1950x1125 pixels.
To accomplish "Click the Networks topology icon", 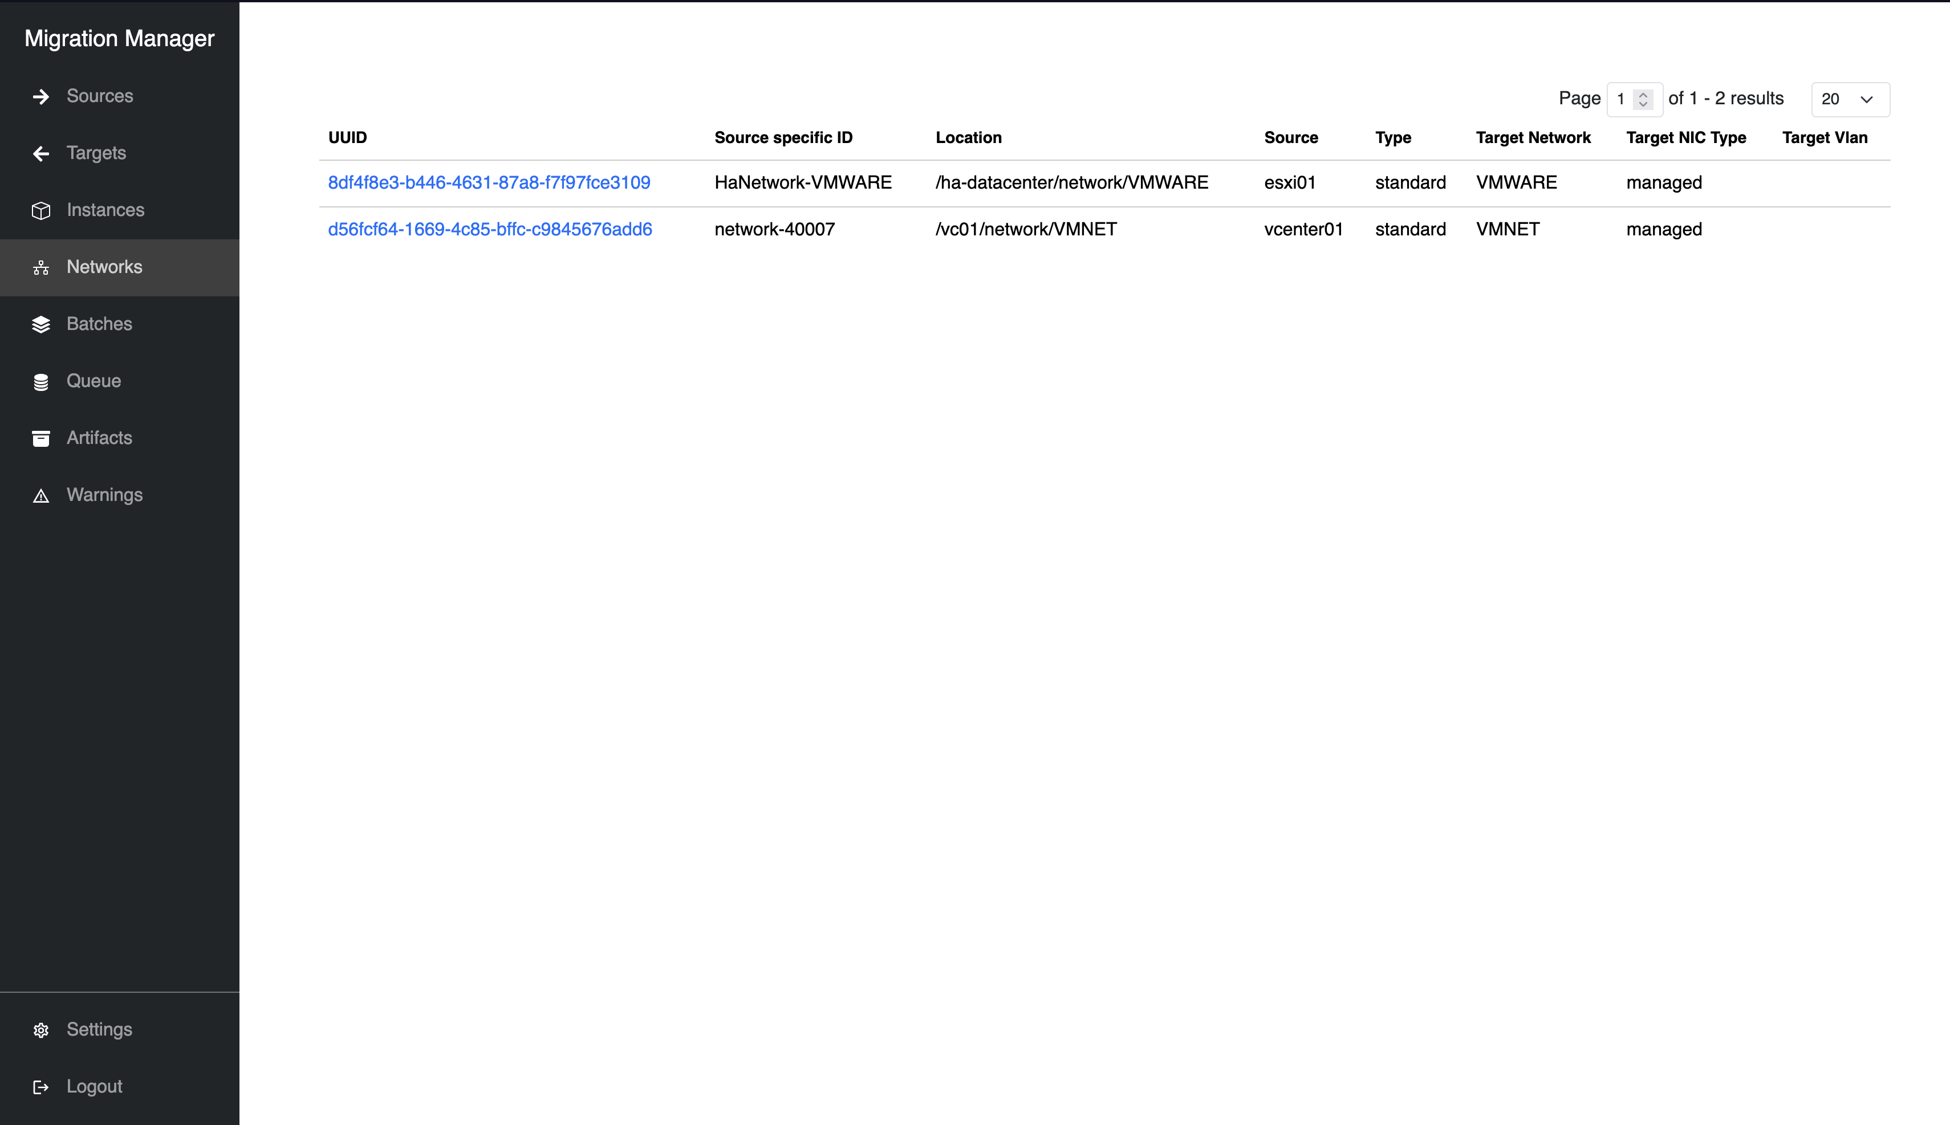I will click(x=41, y=267).
